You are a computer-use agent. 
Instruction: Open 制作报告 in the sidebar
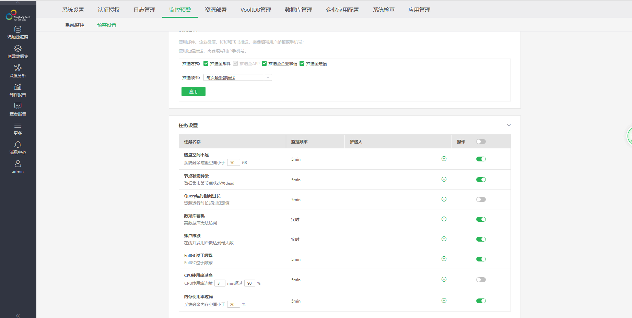click(x=18, y=90)
